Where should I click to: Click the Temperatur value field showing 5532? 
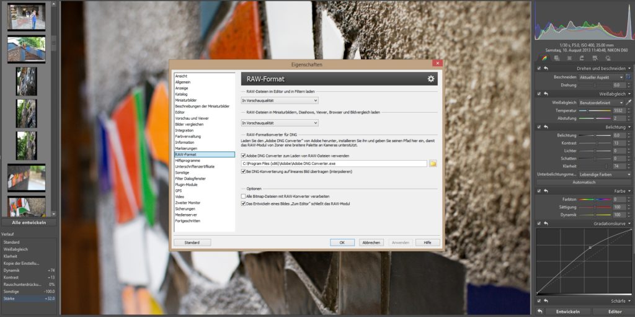click(x=619, y=110)
